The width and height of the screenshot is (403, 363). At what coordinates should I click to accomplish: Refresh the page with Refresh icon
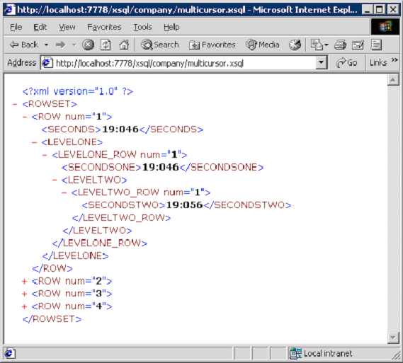click(106, 45)
